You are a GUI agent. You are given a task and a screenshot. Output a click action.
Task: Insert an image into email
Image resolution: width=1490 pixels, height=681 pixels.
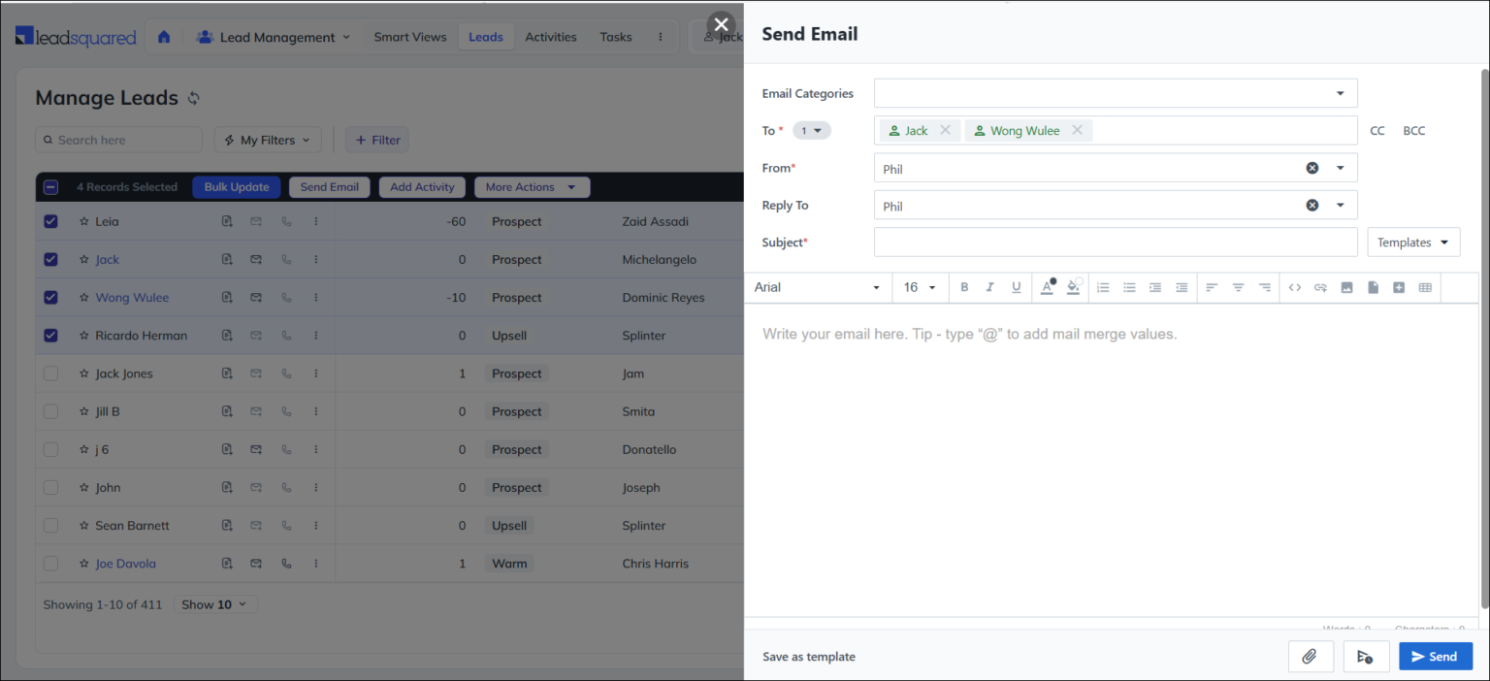[x=1346, y=287]
